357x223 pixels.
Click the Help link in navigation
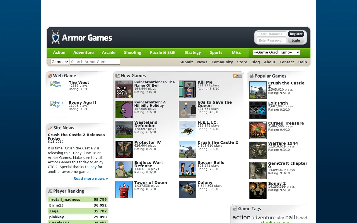pos(303,62)
